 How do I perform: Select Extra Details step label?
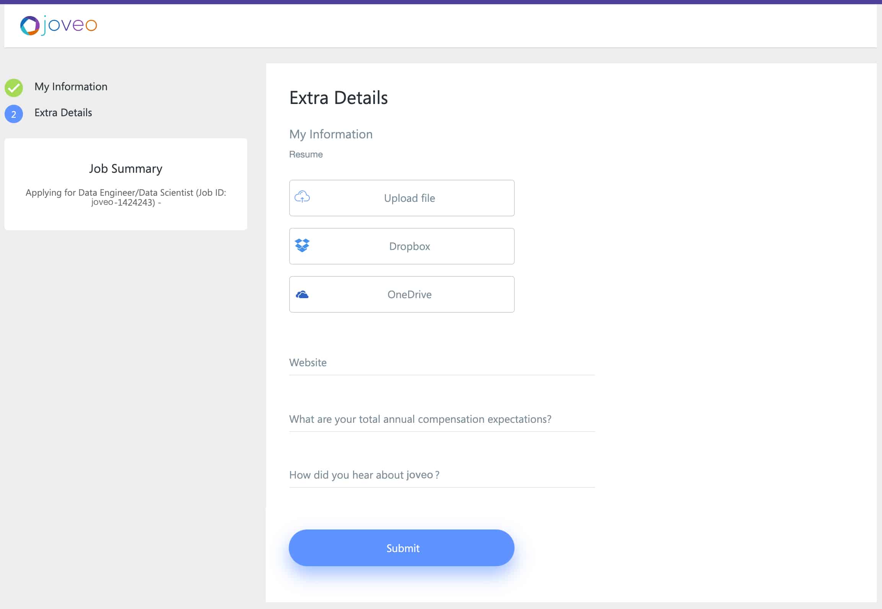(63, 113)
